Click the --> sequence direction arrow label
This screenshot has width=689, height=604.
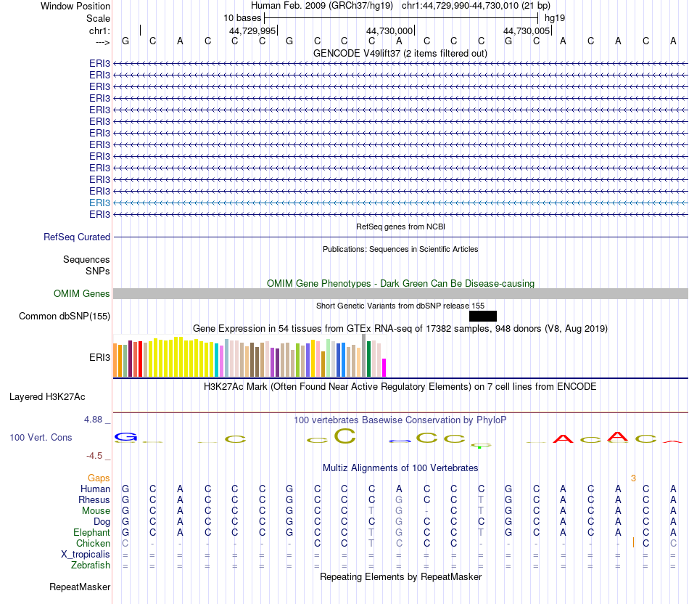coord(102,42)
